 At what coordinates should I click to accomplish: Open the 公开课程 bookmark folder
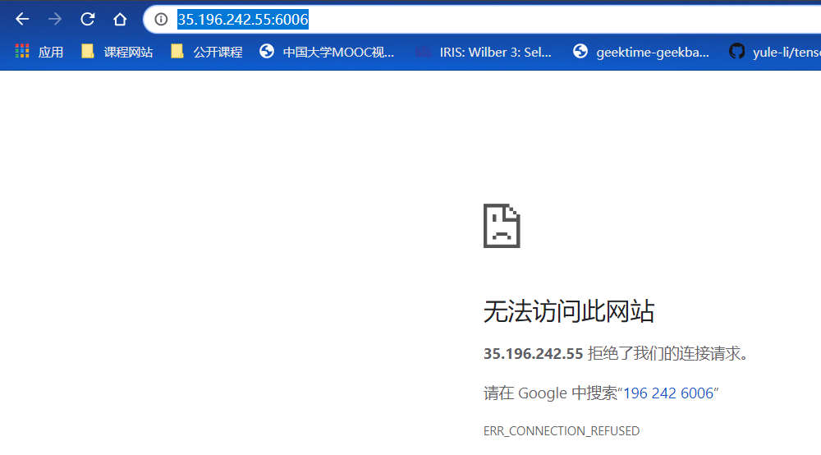(207, 52)
